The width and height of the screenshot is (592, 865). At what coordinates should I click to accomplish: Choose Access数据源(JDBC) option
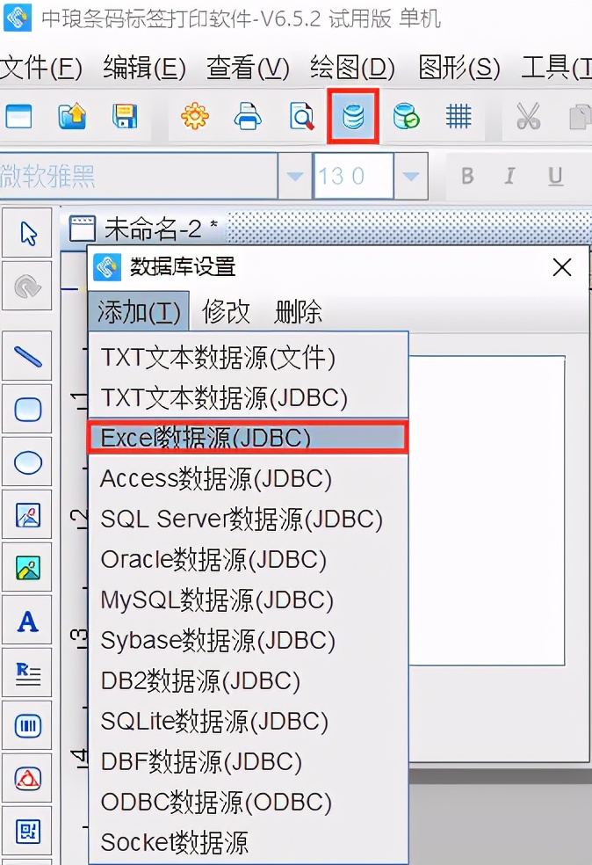[x=248, y=478]
